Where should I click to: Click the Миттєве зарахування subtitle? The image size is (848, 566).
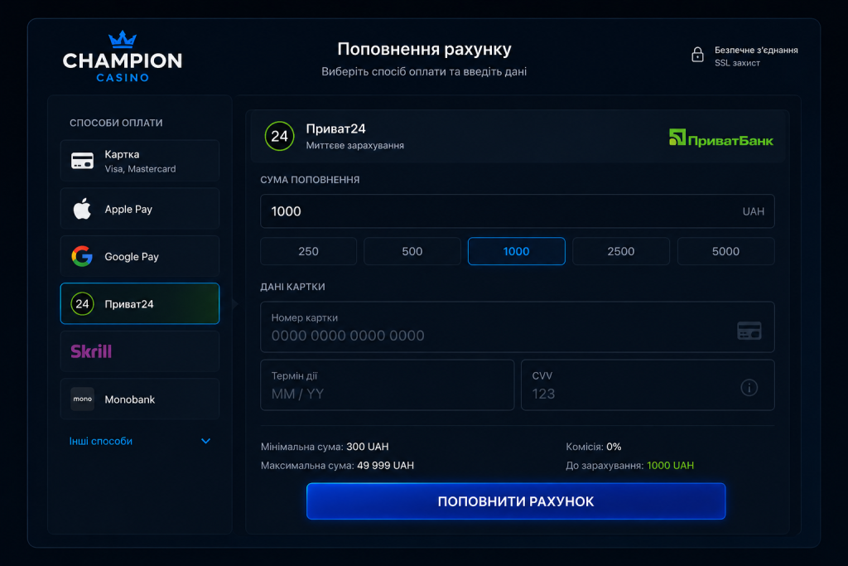pos(354,146)
